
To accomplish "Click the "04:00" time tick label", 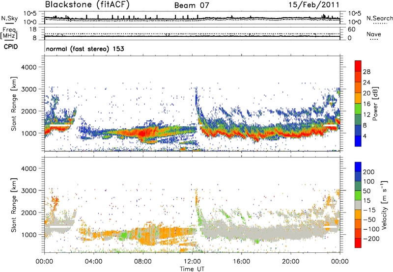I will 93,262.
